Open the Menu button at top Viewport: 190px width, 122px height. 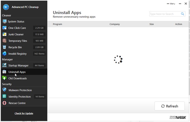point(171,4)
